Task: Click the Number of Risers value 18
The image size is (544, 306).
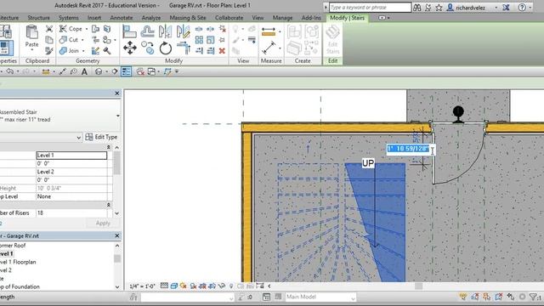Action: click(x=71, y=212)
